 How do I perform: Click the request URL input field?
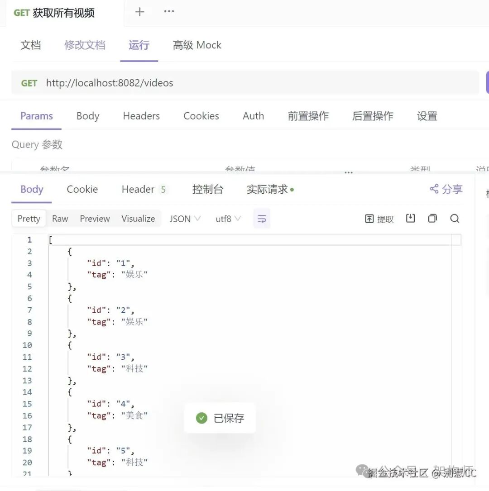245,83
